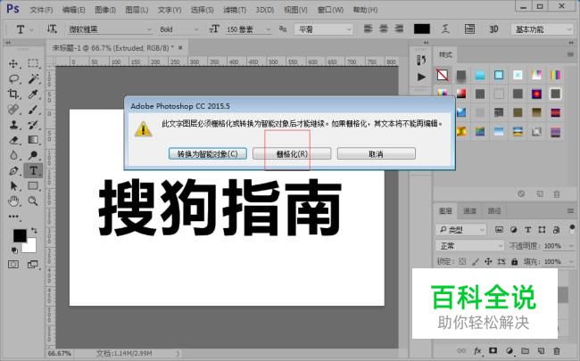Viewport: 580px width, 361px height.
Task: Set right text alignment
Action: [x=399, y=29]
